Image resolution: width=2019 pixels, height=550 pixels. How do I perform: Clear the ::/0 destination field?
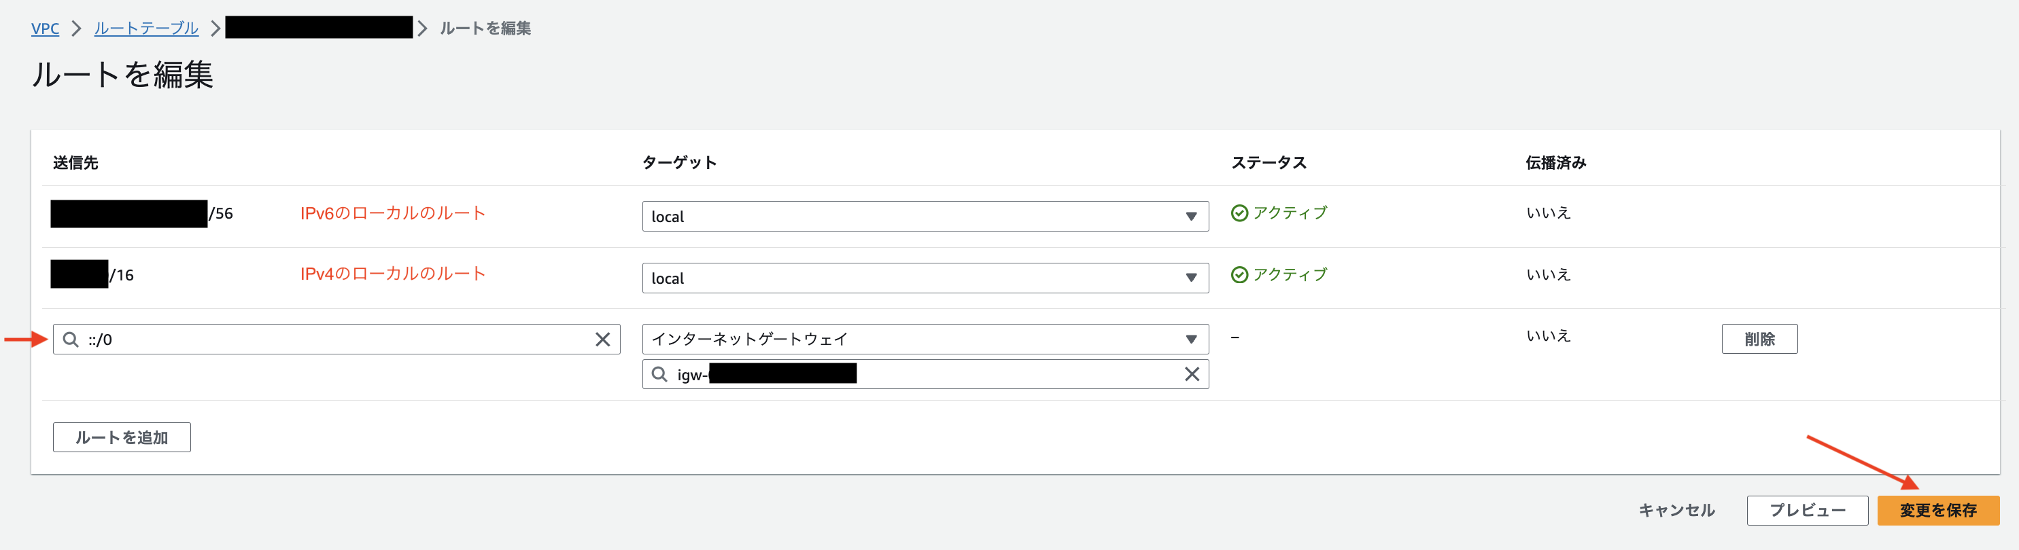pyautogui.click(x=602, y=339)
